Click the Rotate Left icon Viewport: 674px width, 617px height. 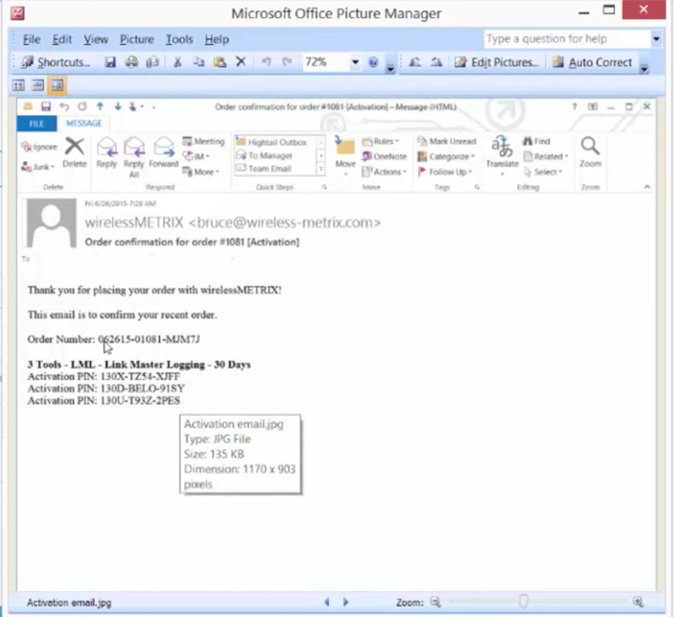tap(414, 63)
